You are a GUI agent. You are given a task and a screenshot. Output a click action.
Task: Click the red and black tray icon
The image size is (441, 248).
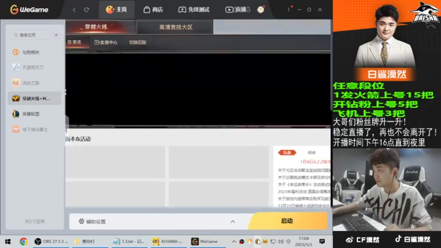pyautogui.click(x=241, y=241)
